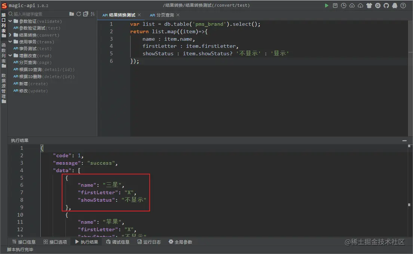The height and width of the screenshot is (254, 413).
Task: Click the "data": [ line in result
Action: pyautogui.click(x=67, y=170)
